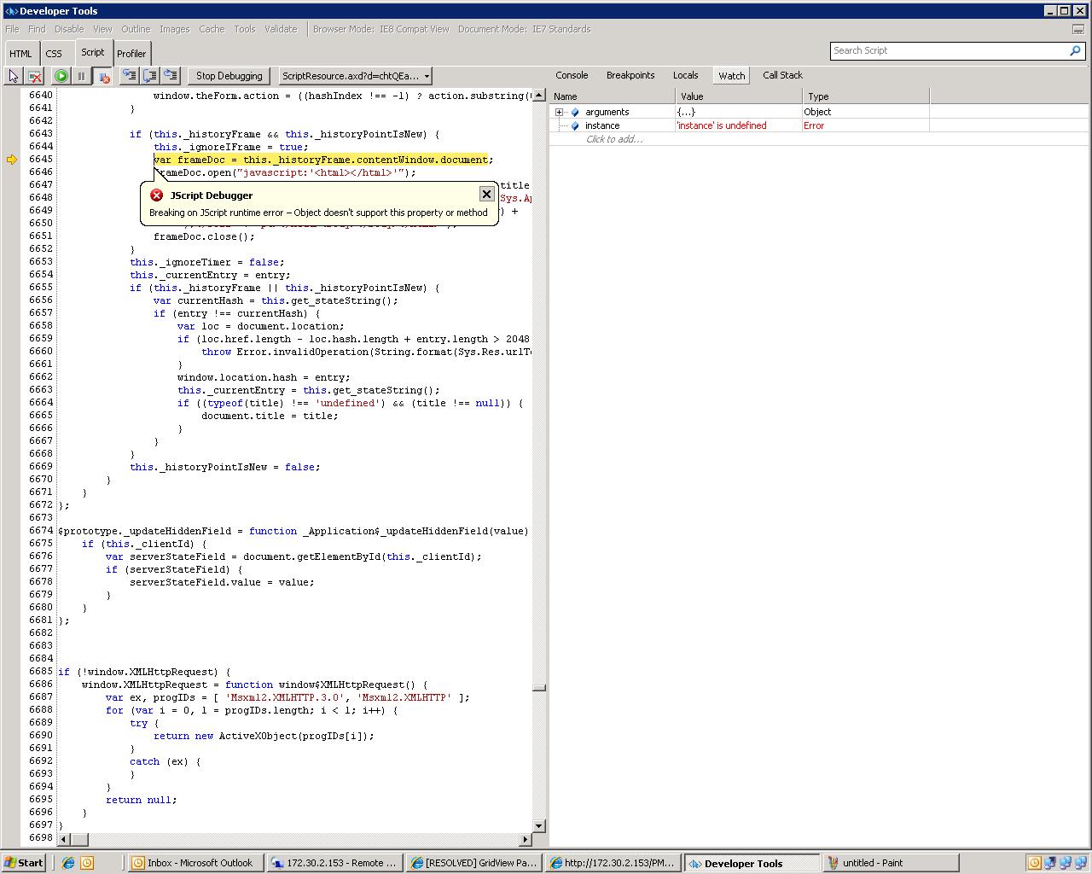The width and height of the screenshot is (1092, 874).
Task: Click the Step Out icon
Action: tap(171, 76)
